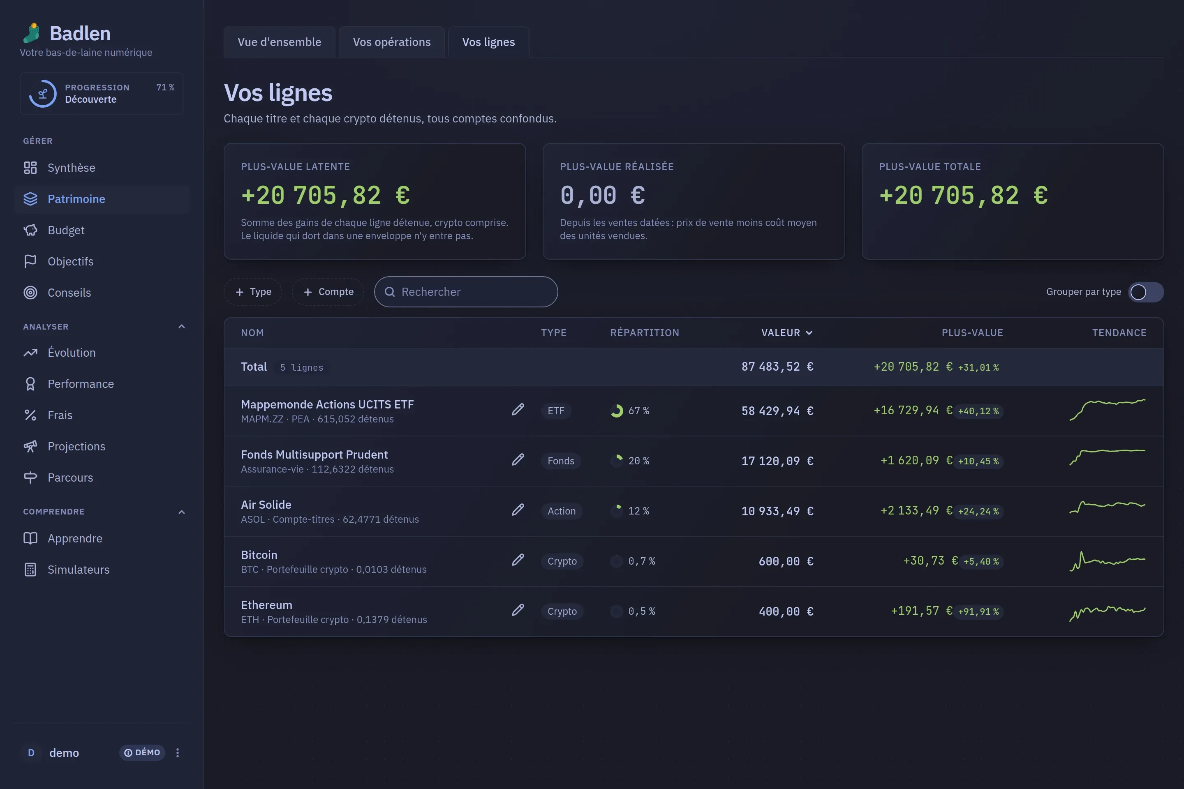Click the Parcours signpost icon
The image size is (1184, 789).
pos(30,477)
